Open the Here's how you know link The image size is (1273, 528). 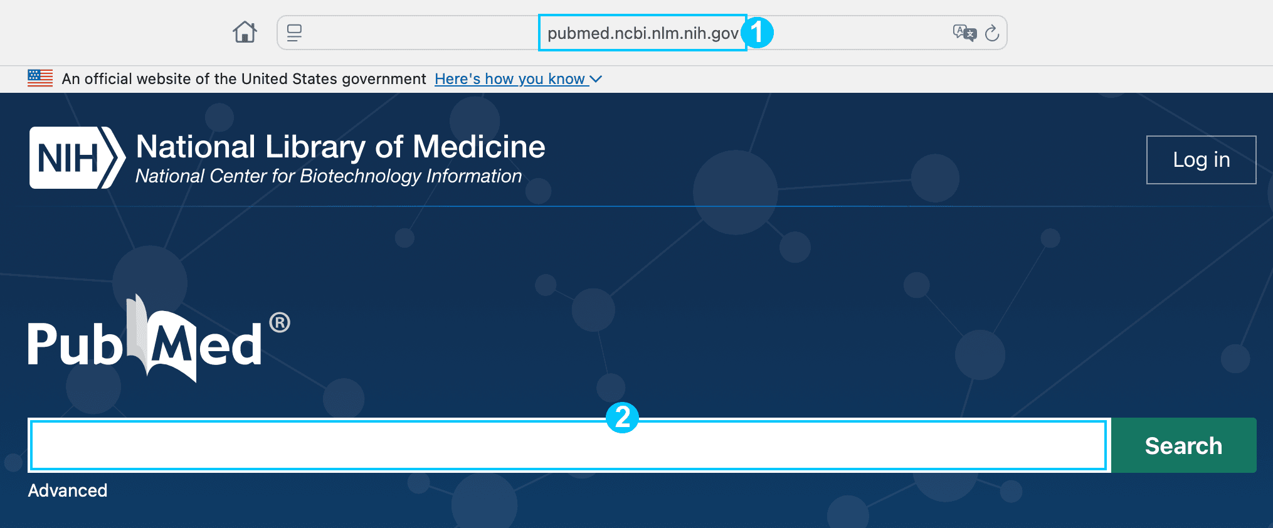510,79
